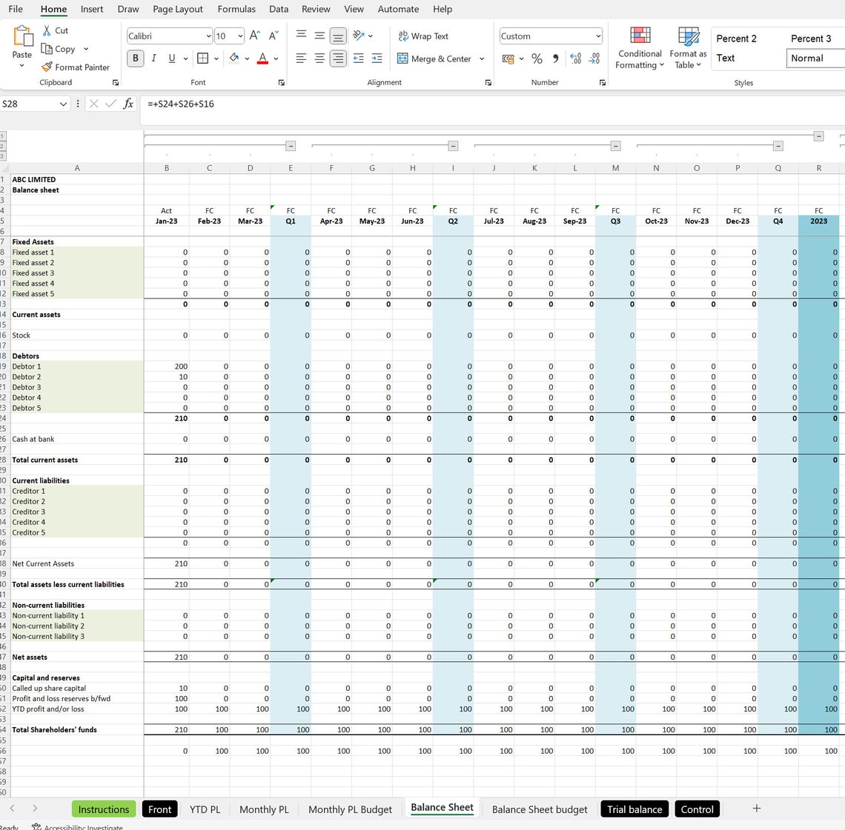Image resolution: width=845 pixels, height=830 pixels.
Task: Click the Copy icon in the Clipboard group
Action: pos(46,49)
